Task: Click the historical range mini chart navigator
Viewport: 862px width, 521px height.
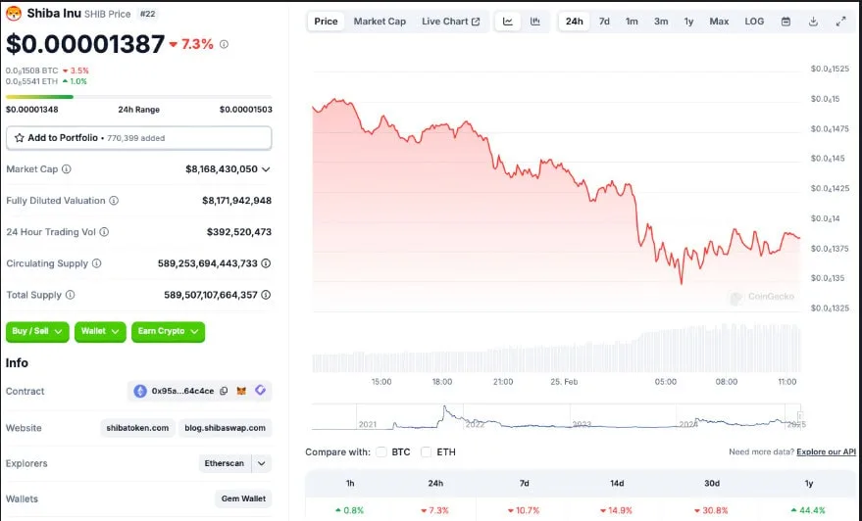Action: point(556,417)
